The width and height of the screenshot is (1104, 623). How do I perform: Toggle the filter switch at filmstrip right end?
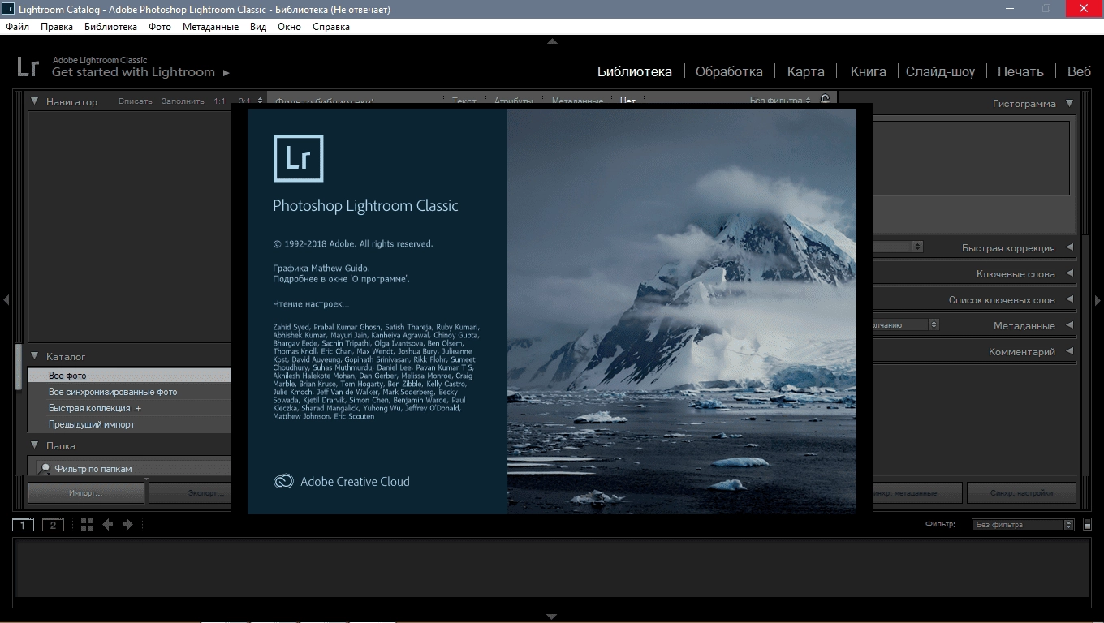(1088, 525)
